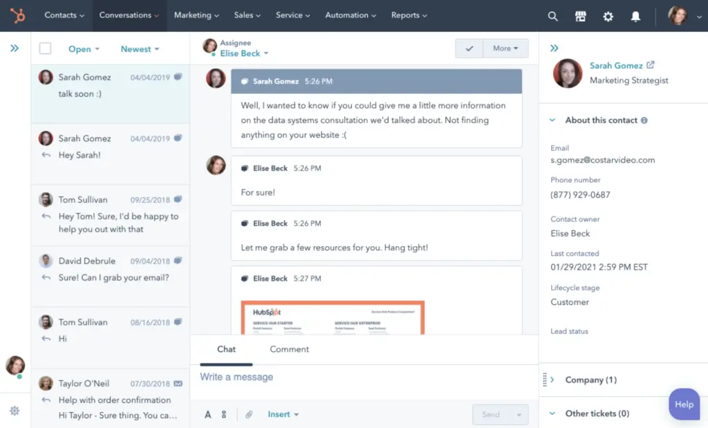The image size is (708, 428).
Task: Click the Help button
Action: point(684,404)
